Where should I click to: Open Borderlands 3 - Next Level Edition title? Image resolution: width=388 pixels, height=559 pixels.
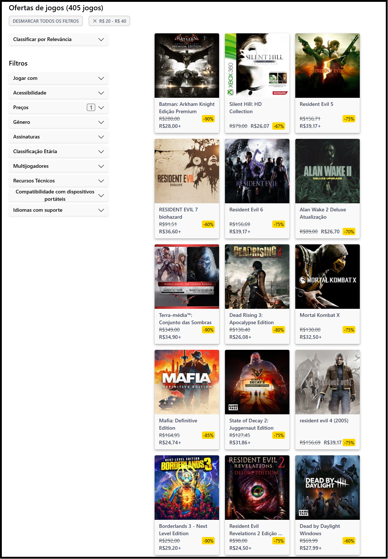183,530
